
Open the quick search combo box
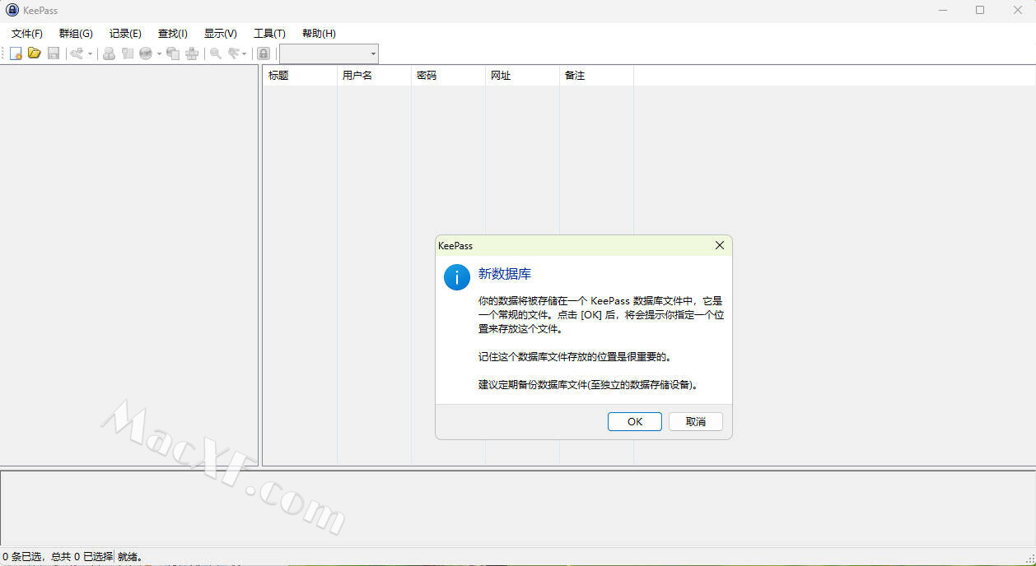329,53
